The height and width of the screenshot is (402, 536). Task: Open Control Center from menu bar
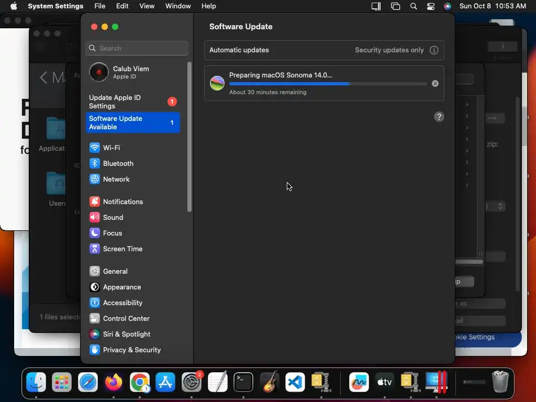pos(431,6)
